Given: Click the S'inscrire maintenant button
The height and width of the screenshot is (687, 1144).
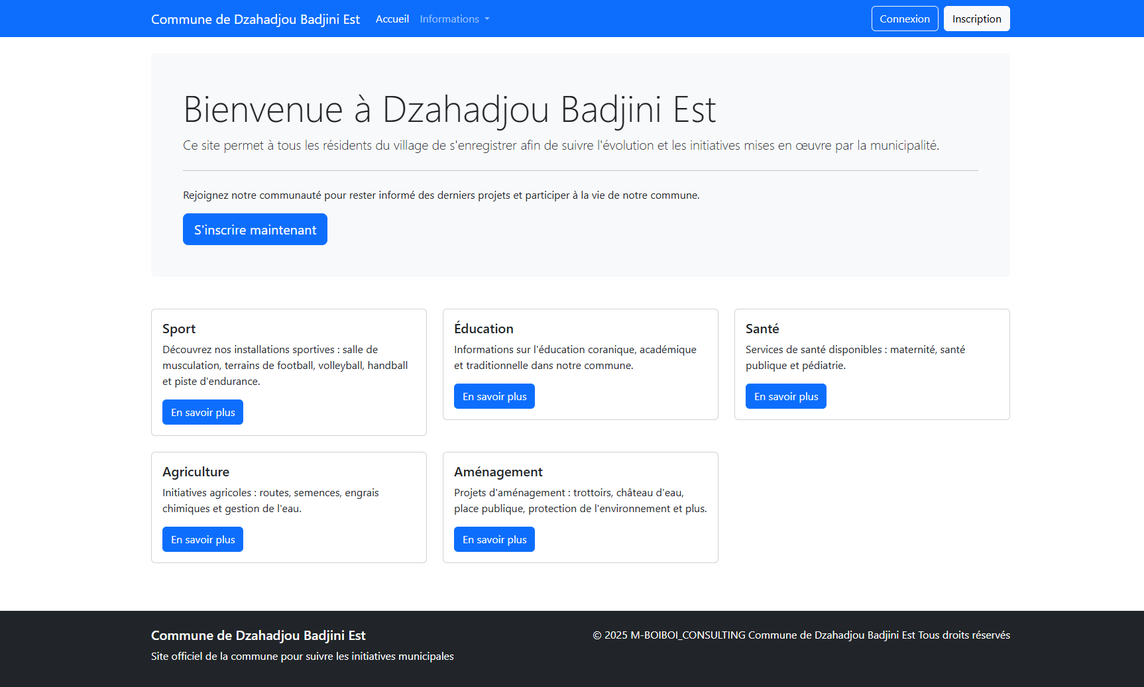Looking at the screenshot, I should pyautogui.click(x=255, y=230).
